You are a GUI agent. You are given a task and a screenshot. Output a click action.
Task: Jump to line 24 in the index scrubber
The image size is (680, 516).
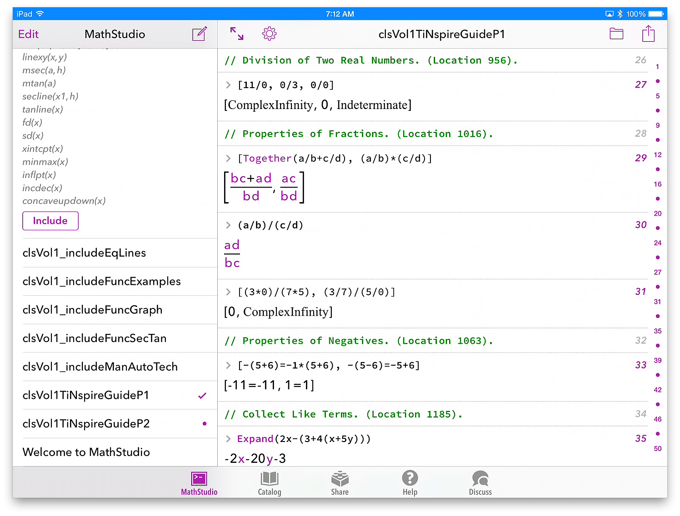pos(657,243)
